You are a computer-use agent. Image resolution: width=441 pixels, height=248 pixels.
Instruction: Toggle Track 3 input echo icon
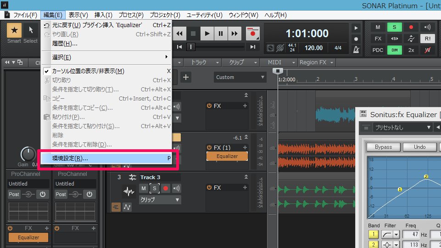pos(176,188)
